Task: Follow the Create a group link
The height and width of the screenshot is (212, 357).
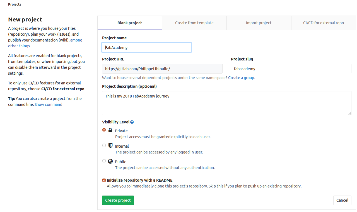Action: click(x=241, y=78)
